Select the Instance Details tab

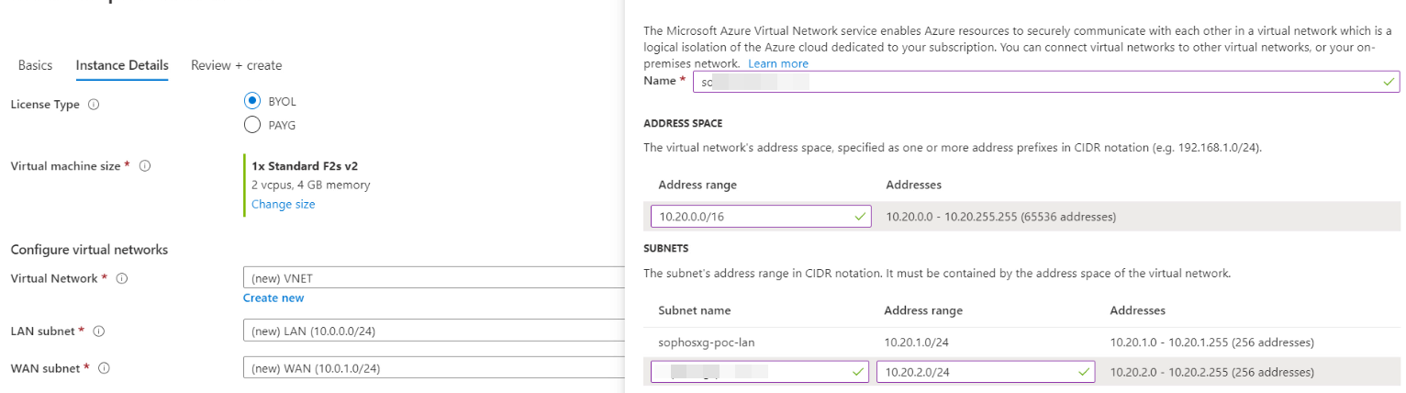(x=122, y=65)
